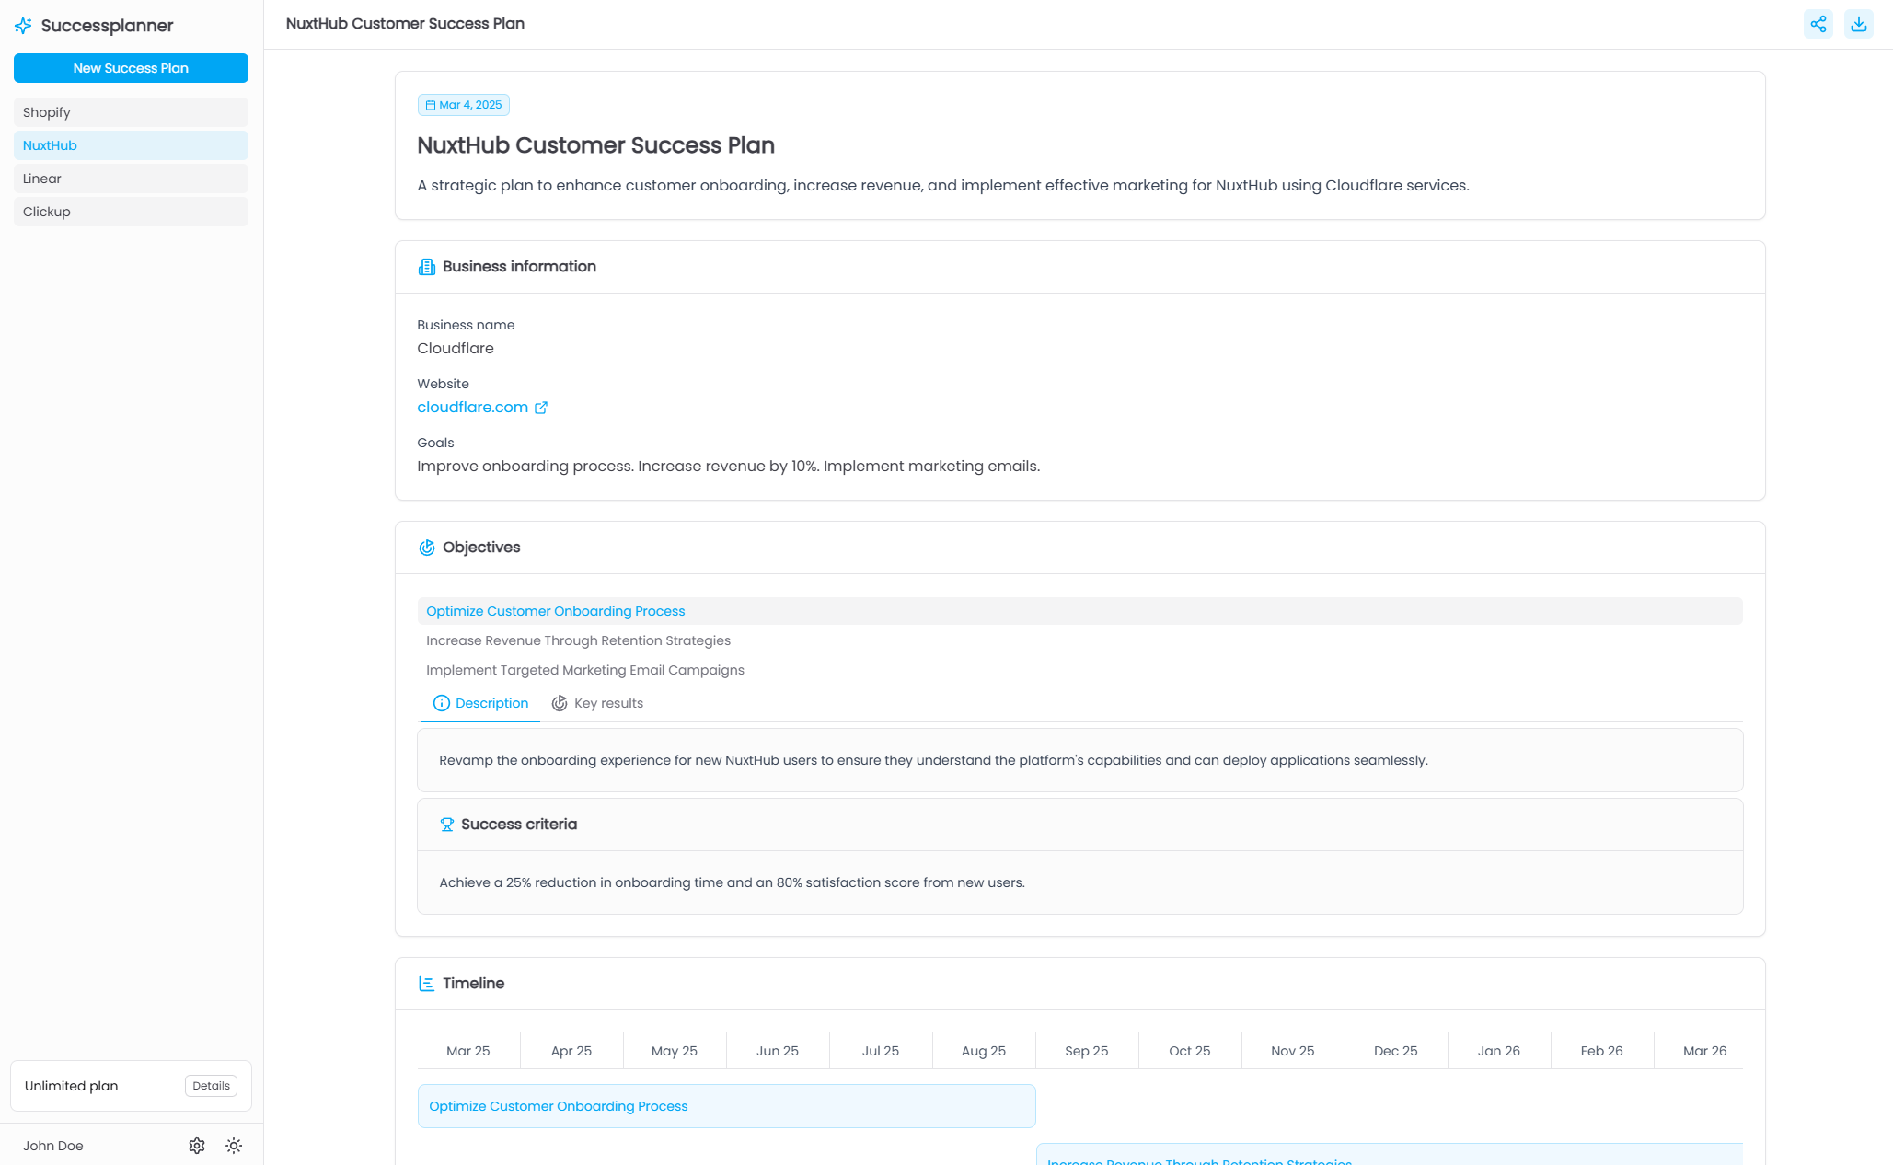The height and width of the screenshot is (1165, 1893).
Task: Collapse the Optimize Customer Onboarding Process objective
Action: pos(556,610)
